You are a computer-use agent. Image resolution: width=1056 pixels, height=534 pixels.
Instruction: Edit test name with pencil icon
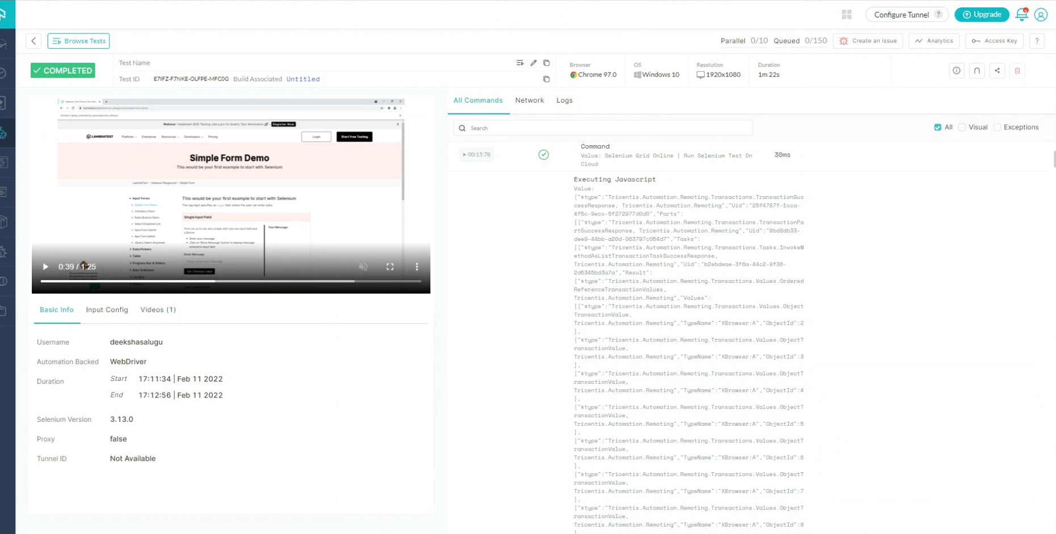tap(534, 63)
